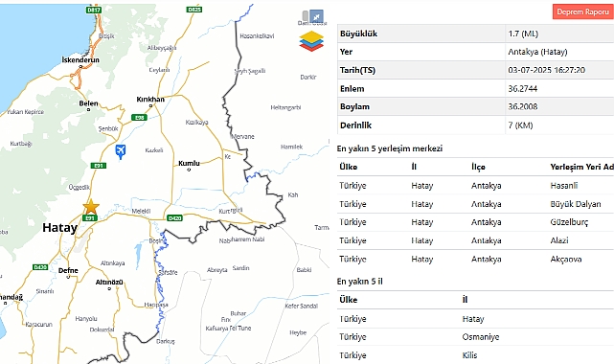
Task: Click the D420 shield near Melekli
Action: click(174, 218)
